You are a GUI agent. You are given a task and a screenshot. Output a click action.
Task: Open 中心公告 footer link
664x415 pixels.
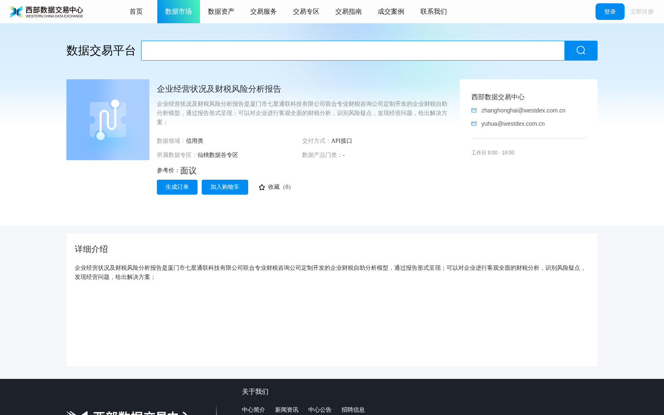tap(320, 410)
